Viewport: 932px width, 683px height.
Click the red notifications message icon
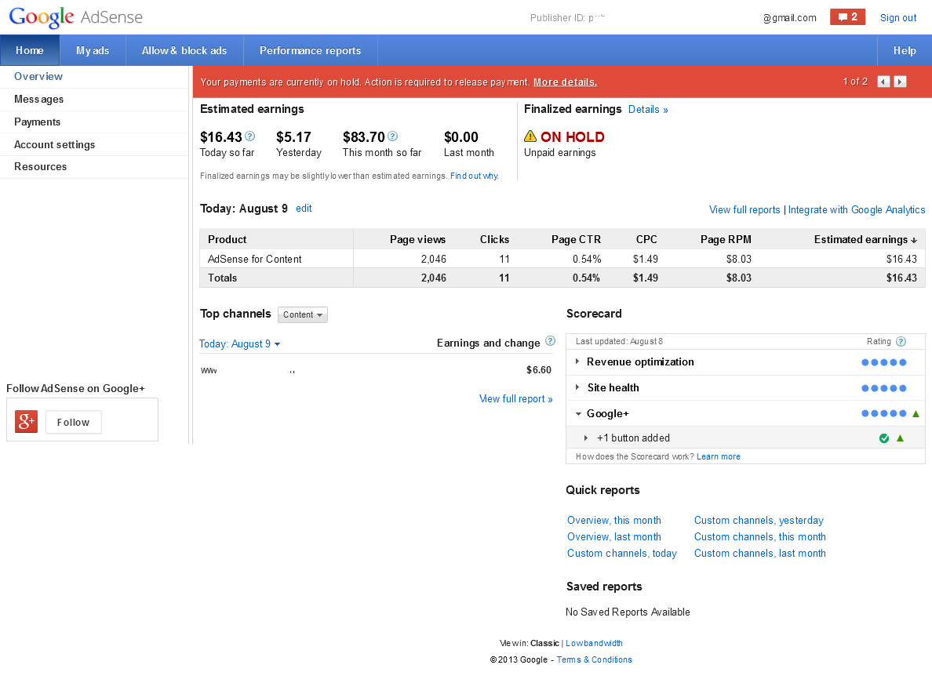click(x=847, y=17)
